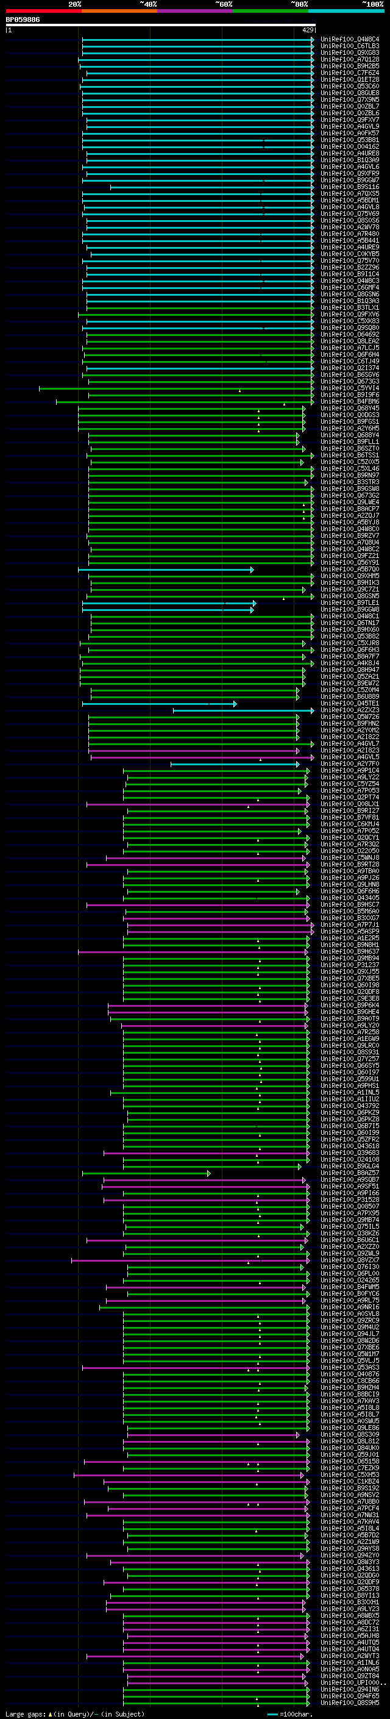Image resolution: width=390 pixels, height=1719 pixels.
Task: Click the UniRef100_A5BYJ8 label
Action: pos(350,523)
